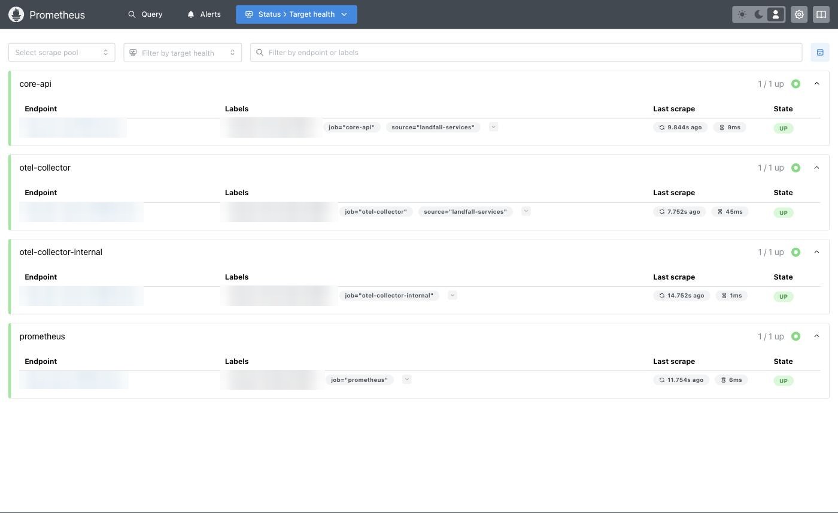Image resolution: width=838 pixels, height=513 pixels.
Task: Expand labels chevron in prometheus row
Action: [x=406, y=380]
